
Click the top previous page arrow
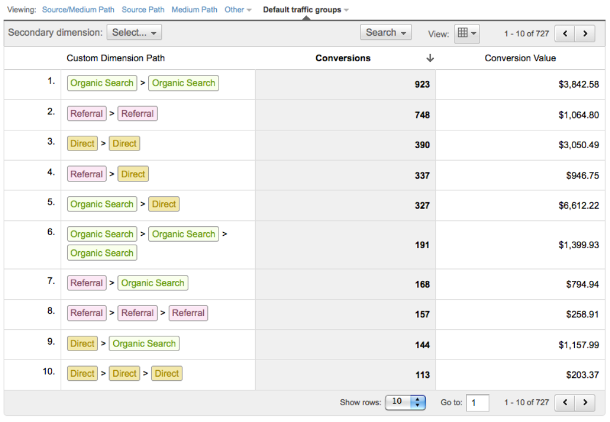[565, 34]
